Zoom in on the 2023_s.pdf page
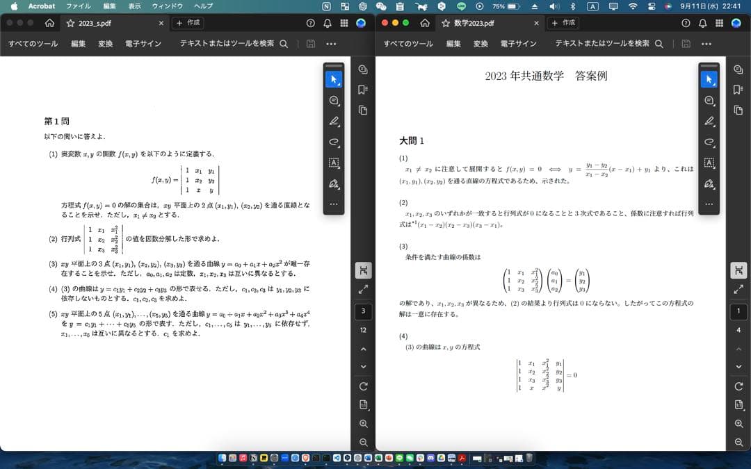Viewport: 751px width, 469px height. click(362, 423)
